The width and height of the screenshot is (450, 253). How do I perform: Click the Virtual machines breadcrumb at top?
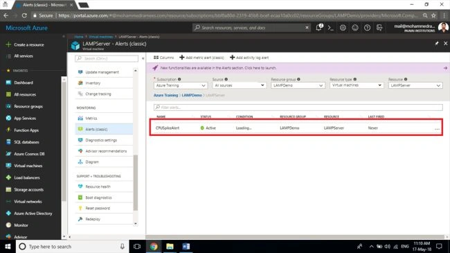pyautogui.click(x=101, y=37)
